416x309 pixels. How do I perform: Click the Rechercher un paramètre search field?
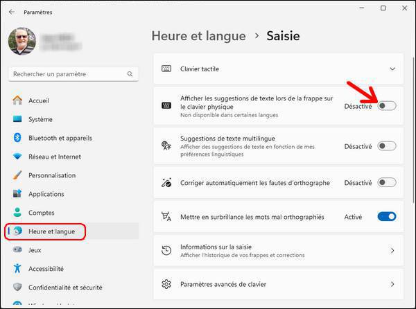pos(73,74)
